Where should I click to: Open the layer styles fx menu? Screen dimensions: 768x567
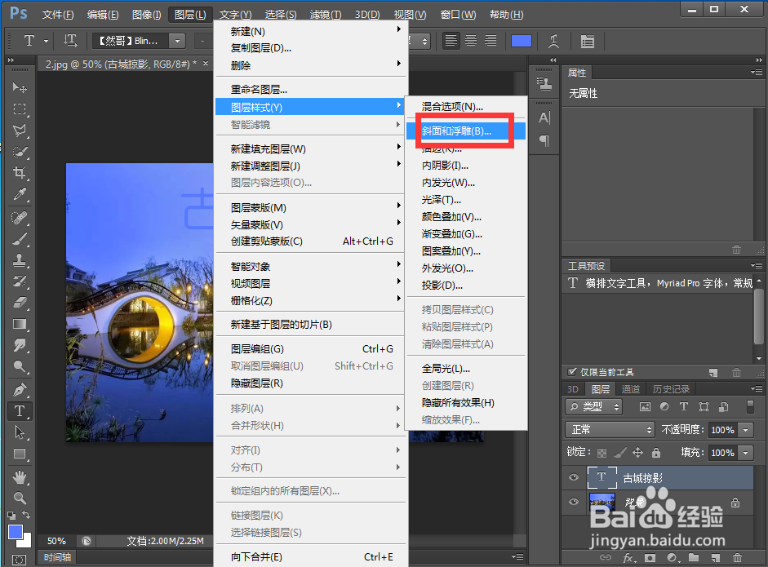pyautogui.click(x=628, y=558)
